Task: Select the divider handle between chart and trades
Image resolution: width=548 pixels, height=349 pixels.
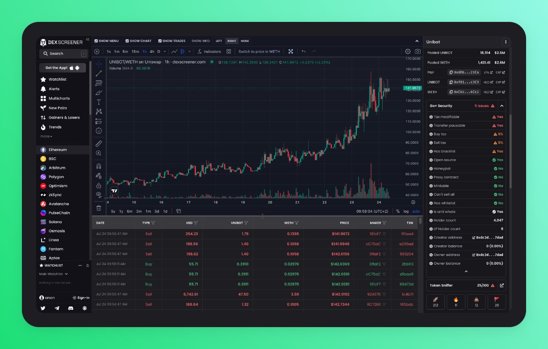Action: (x=263, y=216)
